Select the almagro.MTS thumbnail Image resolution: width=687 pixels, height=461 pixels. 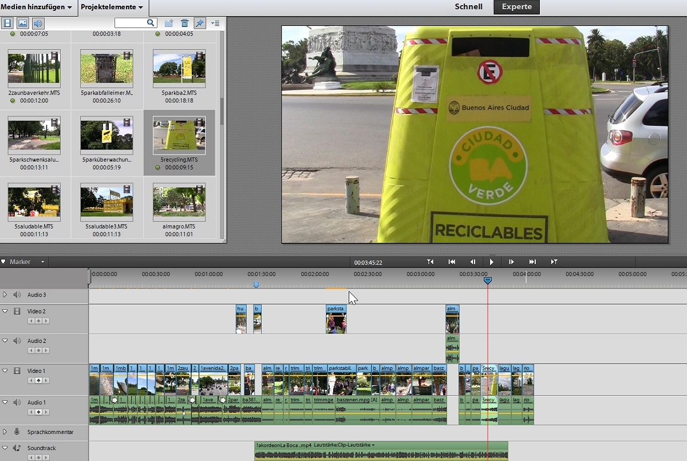point(179,202)
